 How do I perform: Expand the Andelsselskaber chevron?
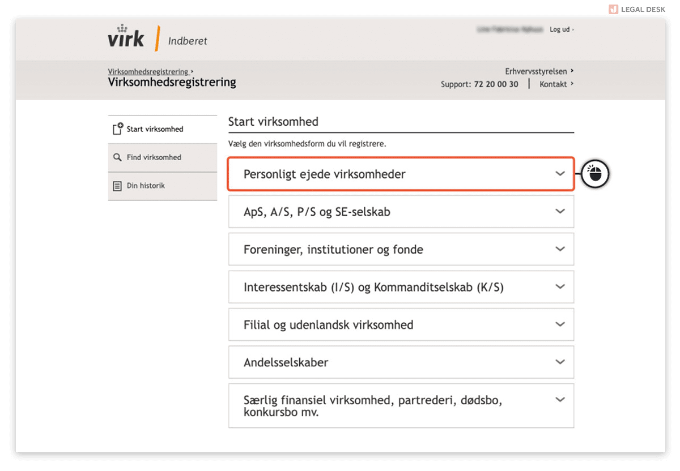pyautogui.click(x=560, y=362)
